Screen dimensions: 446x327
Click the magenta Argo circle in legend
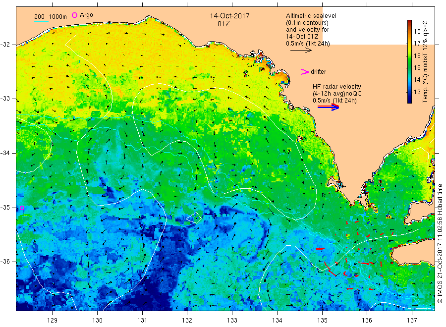74,15
